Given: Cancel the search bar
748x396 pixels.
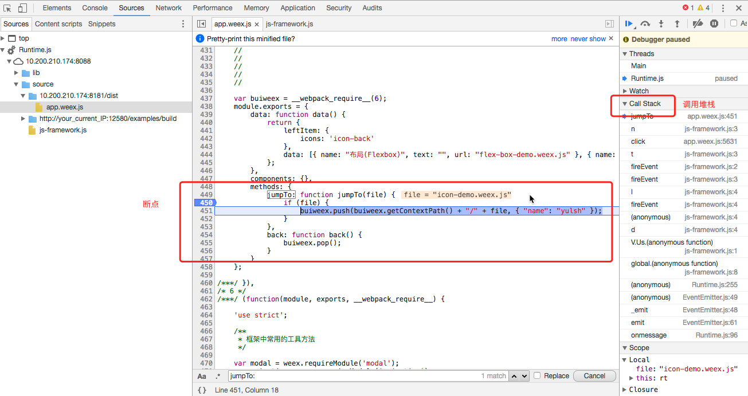Looking at the screenshot, I should pyautogui.click(x=594, y=376).
